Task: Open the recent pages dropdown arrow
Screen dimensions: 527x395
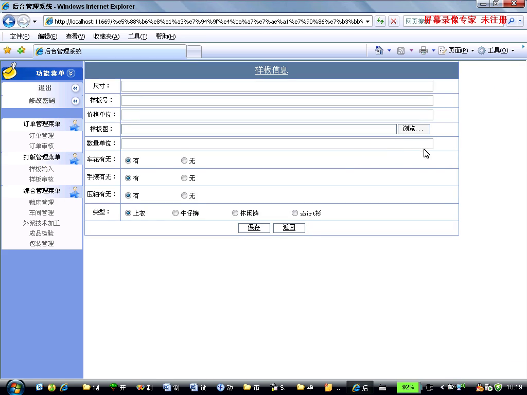Action: tap(34, 22)
